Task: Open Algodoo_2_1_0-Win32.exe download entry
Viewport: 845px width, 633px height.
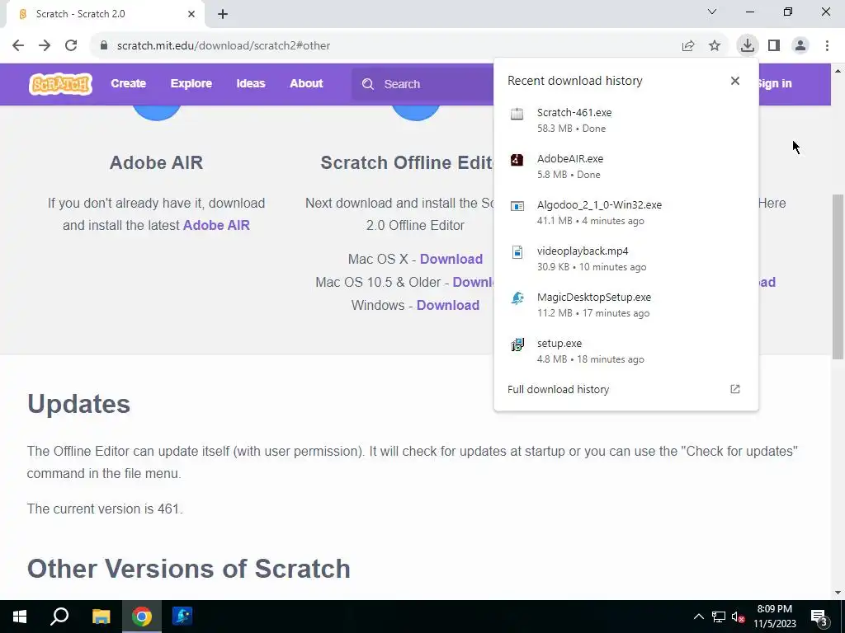Action: (625, 213)
